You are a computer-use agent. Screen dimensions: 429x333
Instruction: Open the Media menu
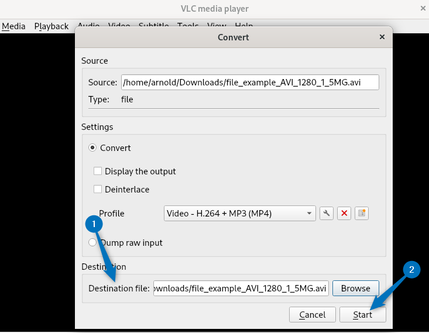point(13,26)
